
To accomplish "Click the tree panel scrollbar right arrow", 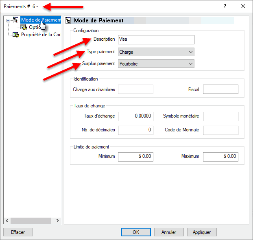I will (x=58, y=221).
